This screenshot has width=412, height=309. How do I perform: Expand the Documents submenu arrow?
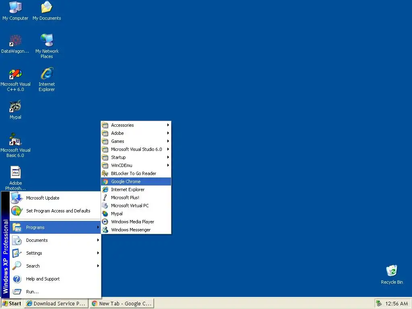[x=98, y=240]
